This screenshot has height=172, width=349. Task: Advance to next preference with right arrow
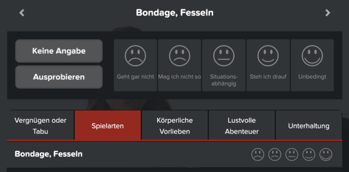click(328, 13)
